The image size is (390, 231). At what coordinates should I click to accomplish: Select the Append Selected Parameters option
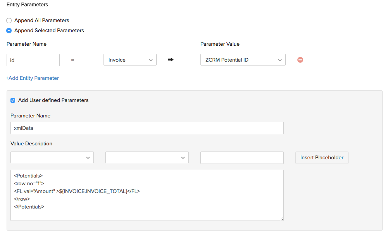point(9,31)
